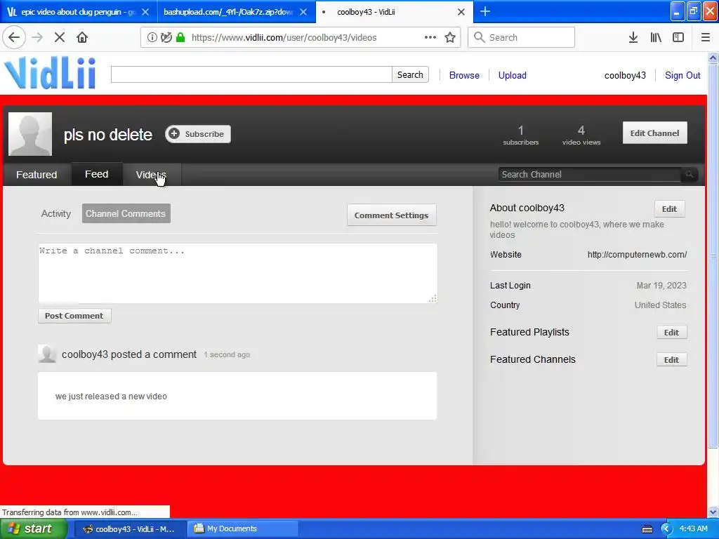Open the Videos channel tab
Screen dimensions: 719x539
click(x=151, y=175)
